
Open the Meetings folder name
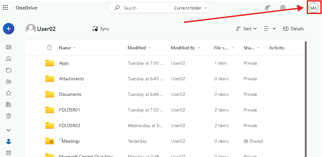(71, 141)
